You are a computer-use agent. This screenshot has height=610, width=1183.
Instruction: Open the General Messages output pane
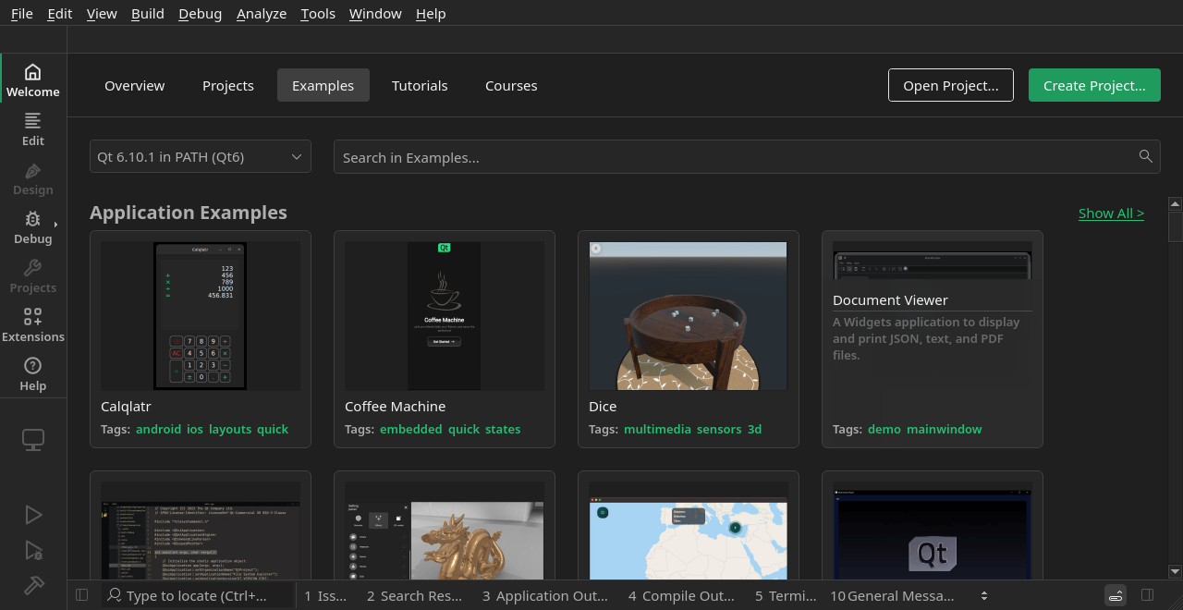892,595
